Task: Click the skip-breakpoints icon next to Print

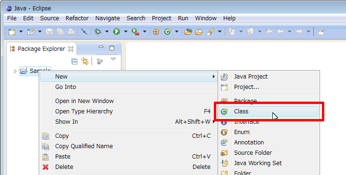Action: point(84,32)
